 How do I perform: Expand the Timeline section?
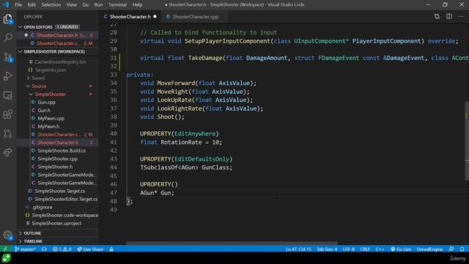[33, 241]
